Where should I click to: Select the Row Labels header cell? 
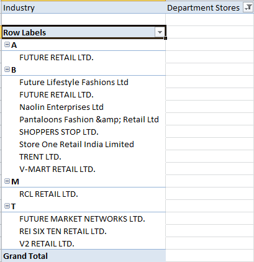(x=84, y=32)
